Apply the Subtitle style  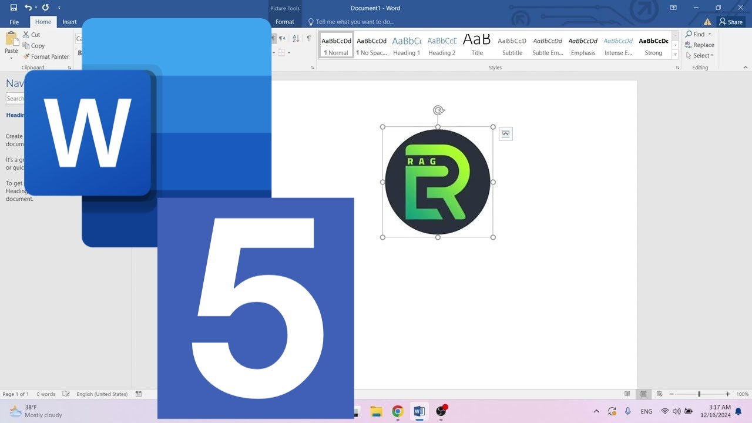(x=512, y=45)
